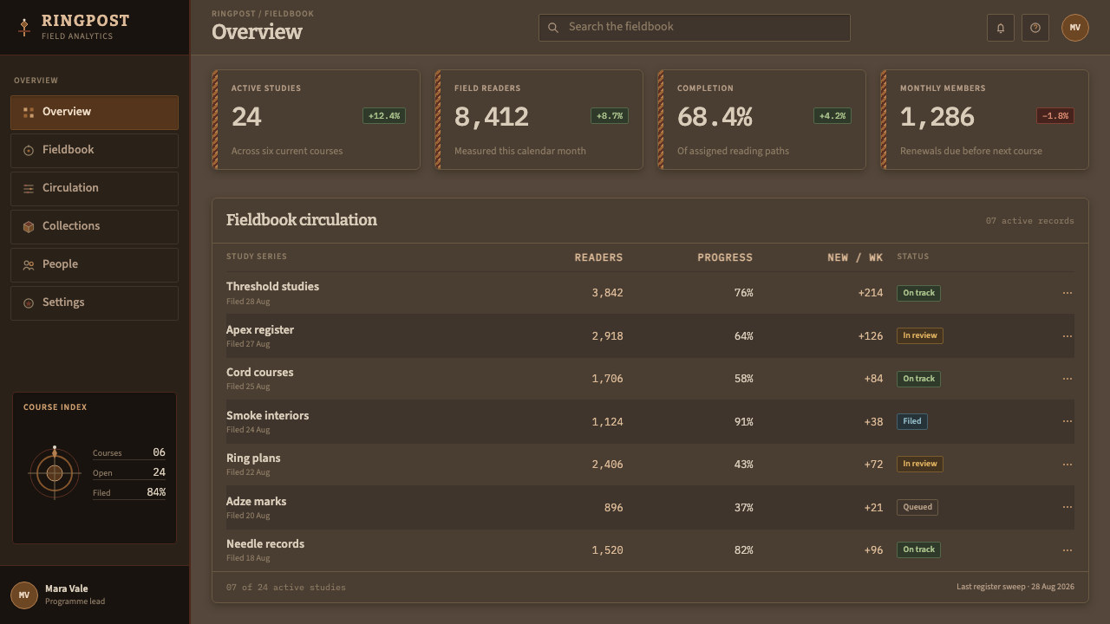Sort by the Study Series column header
The width and height of the screenshot is (1110, 624).
(x=257, y=257)
